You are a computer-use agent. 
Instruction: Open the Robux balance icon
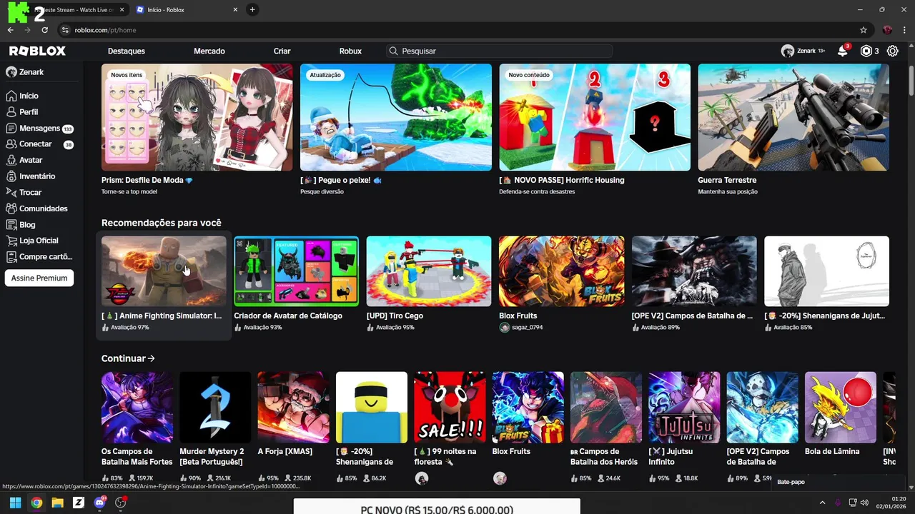tap(866, 51)
